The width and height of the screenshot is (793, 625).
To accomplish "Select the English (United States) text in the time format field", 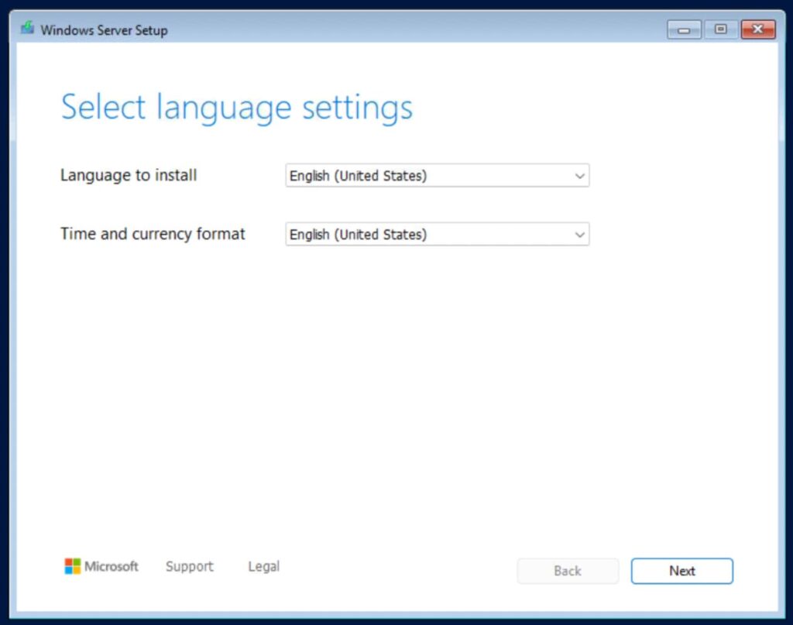I will click(358, 234).
